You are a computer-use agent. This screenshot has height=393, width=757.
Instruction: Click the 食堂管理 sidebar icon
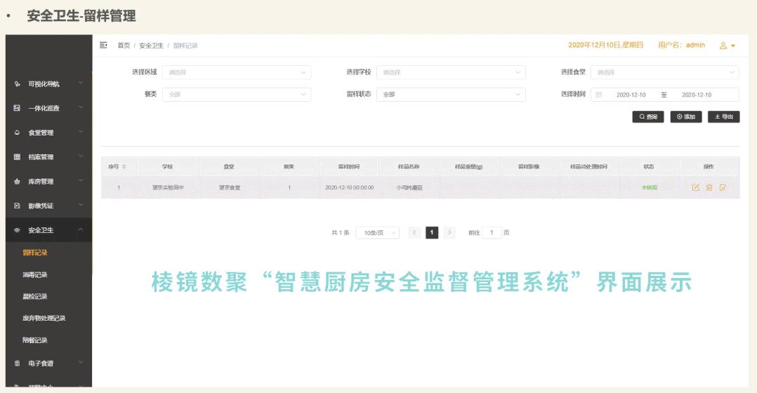(17, 133)
